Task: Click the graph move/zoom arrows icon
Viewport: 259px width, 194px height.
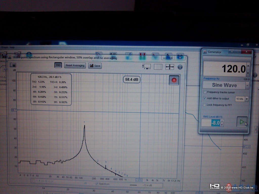Action: point(170,67)
